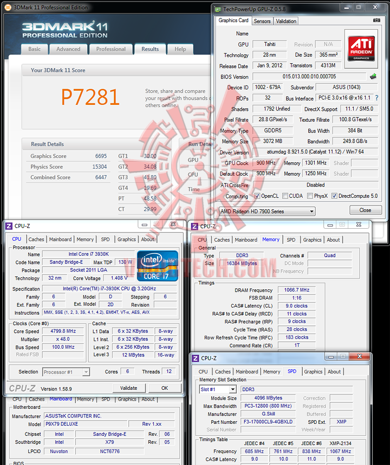Open SPD tab in CPU-Z processor window
This screenshot has width=390, height=465.
105,240
